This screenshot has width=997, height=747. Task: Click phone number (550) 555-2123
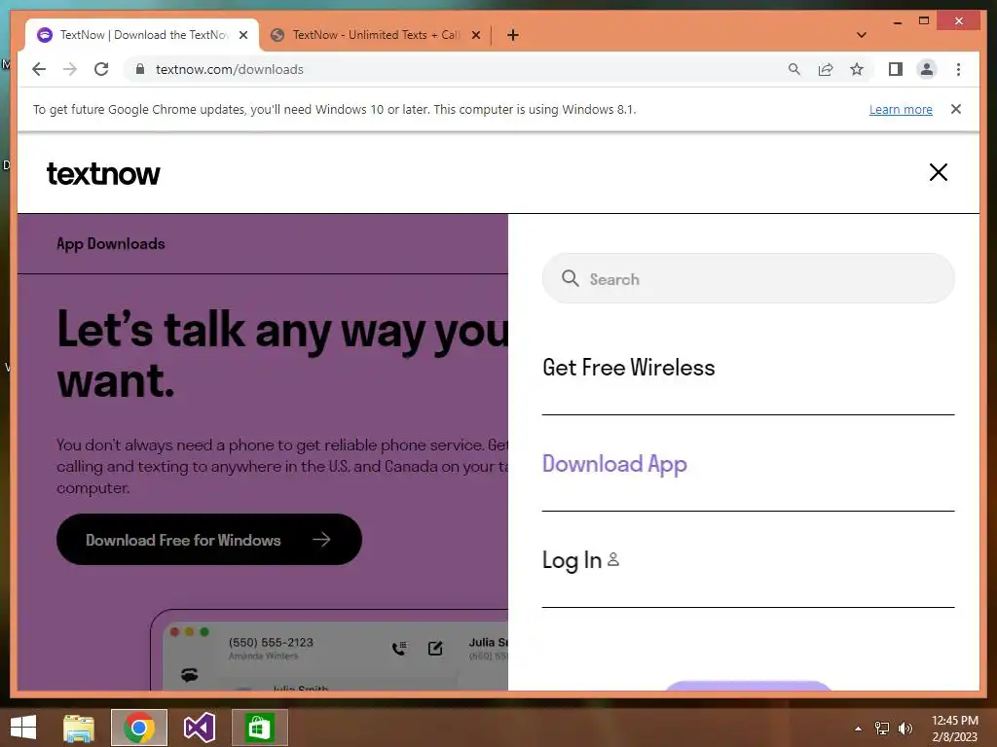[271, 642]
